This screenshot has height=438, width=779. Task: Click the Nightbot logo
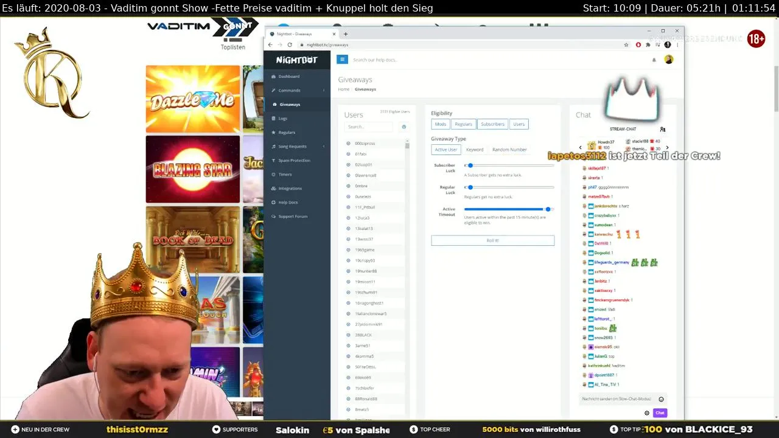[296, 60]
